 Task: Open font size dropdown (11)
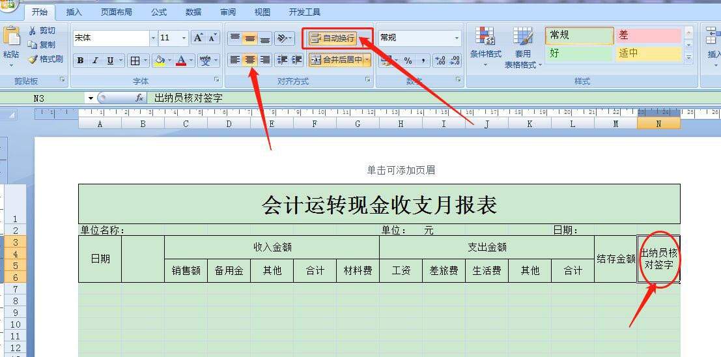tap(184, 38)
